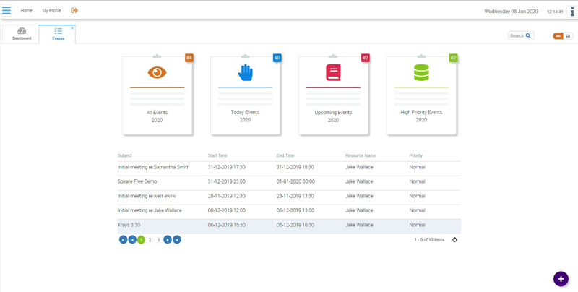The height and width of the screenshot is (292, 578).
Task: Refresh the events table
Action: [454, 240]
